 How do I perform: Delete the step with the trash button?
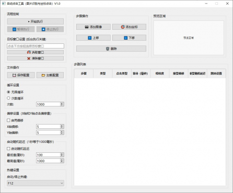coord(111,49)
